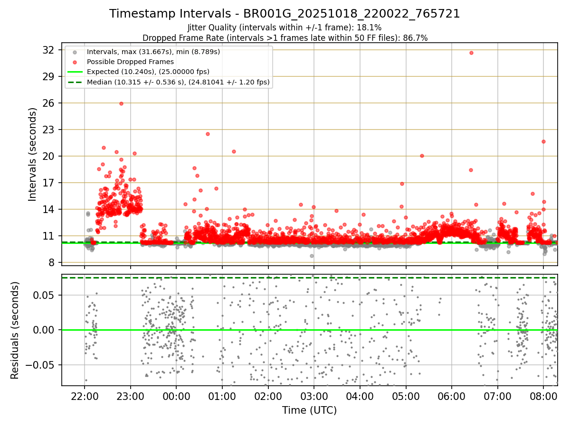This screenshot has width=570, height=427.
Task: Click the red outlier point near 21.7 seconds at 08:00
Action: point(543,141)
